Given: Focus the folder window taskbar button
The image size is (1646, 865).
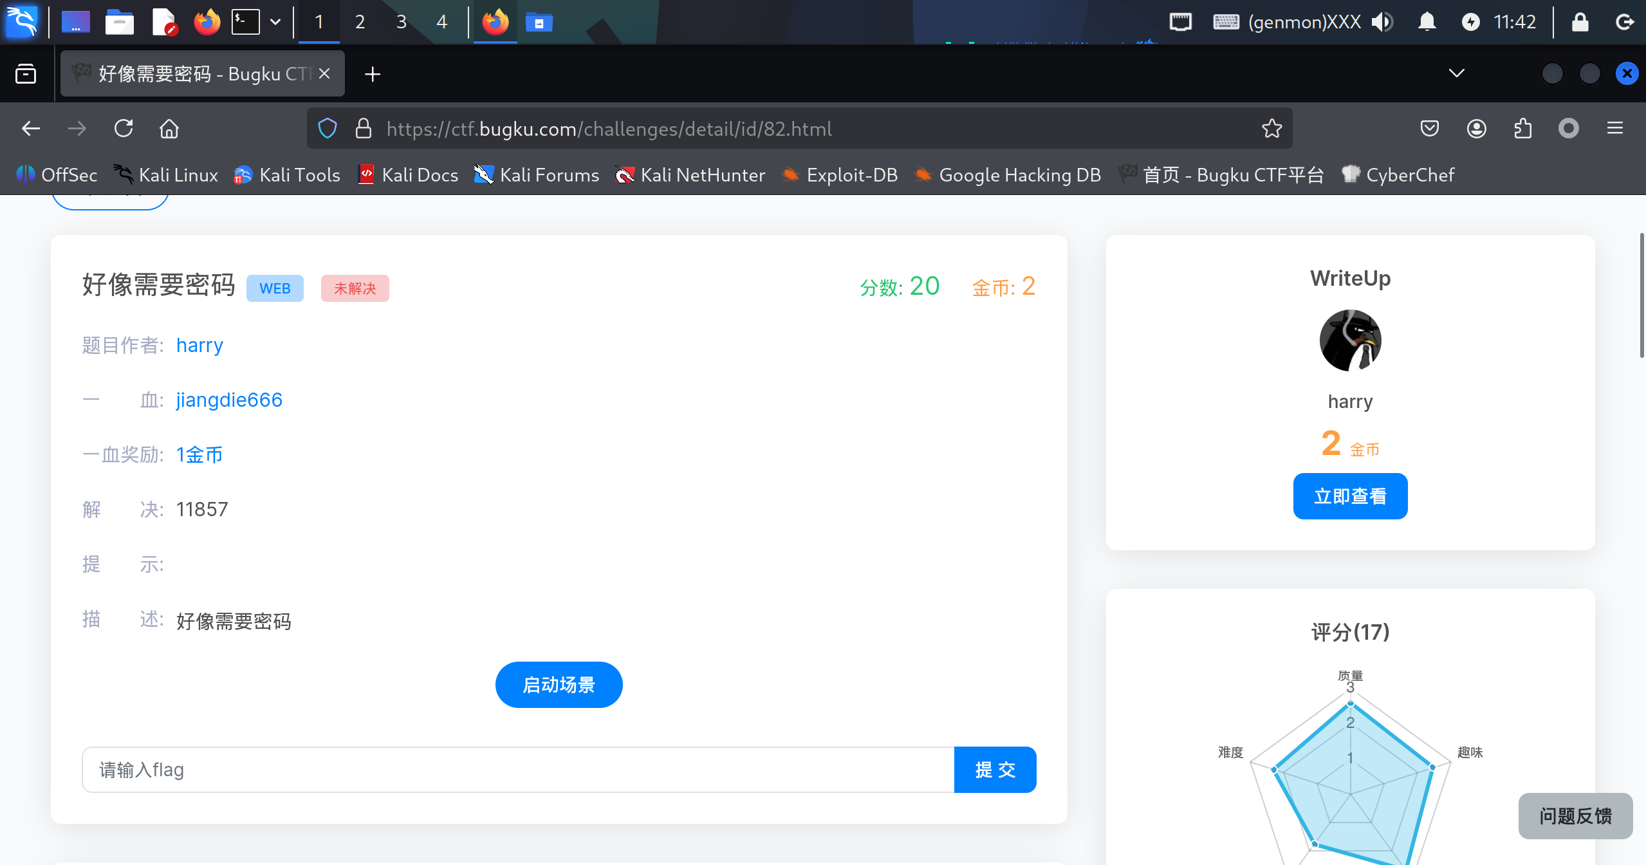Looking at the screenshot, I should coord(539,22).
